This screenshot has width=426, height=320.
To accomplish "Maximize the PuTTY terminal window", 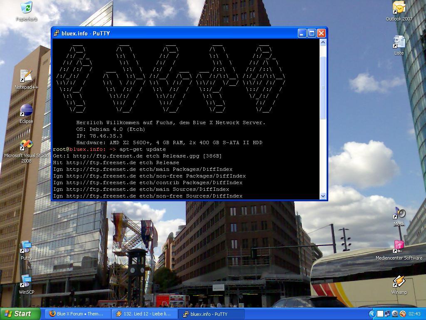I will click(x=312, y=33).
